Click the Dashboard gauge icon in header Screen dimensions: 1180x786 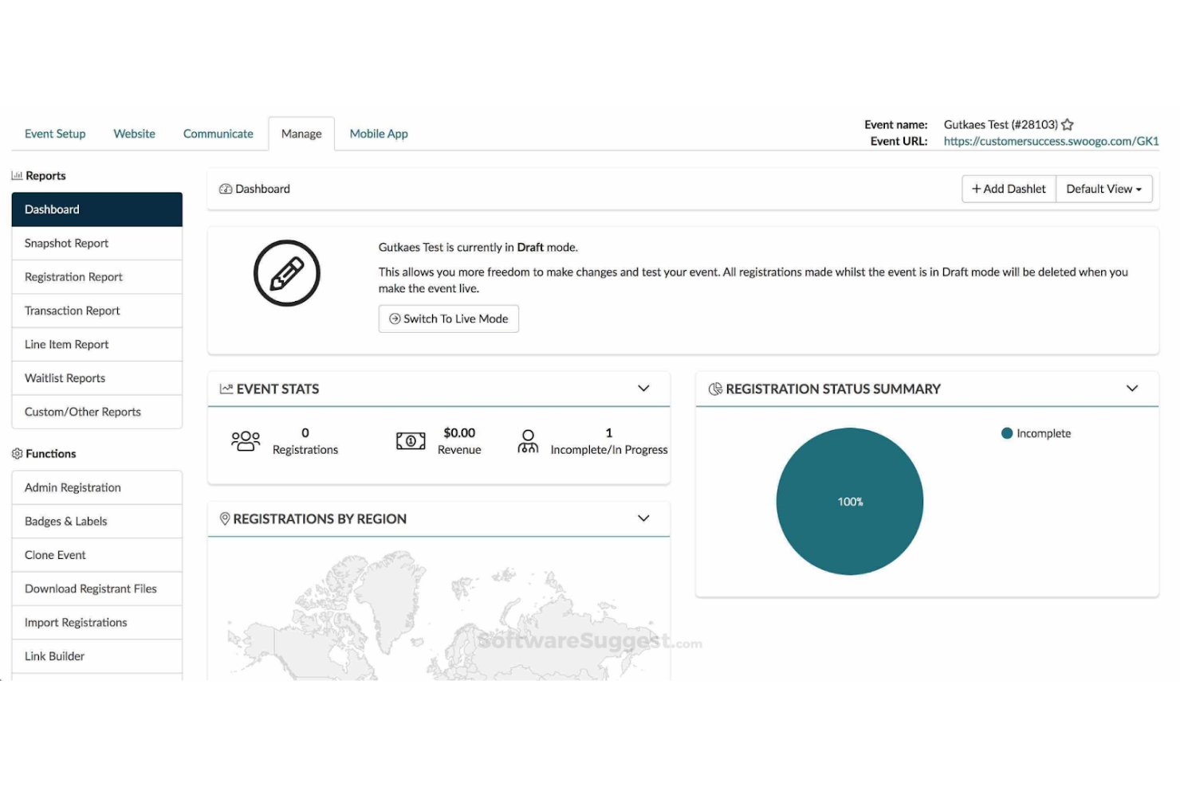[x=226, y=189]
